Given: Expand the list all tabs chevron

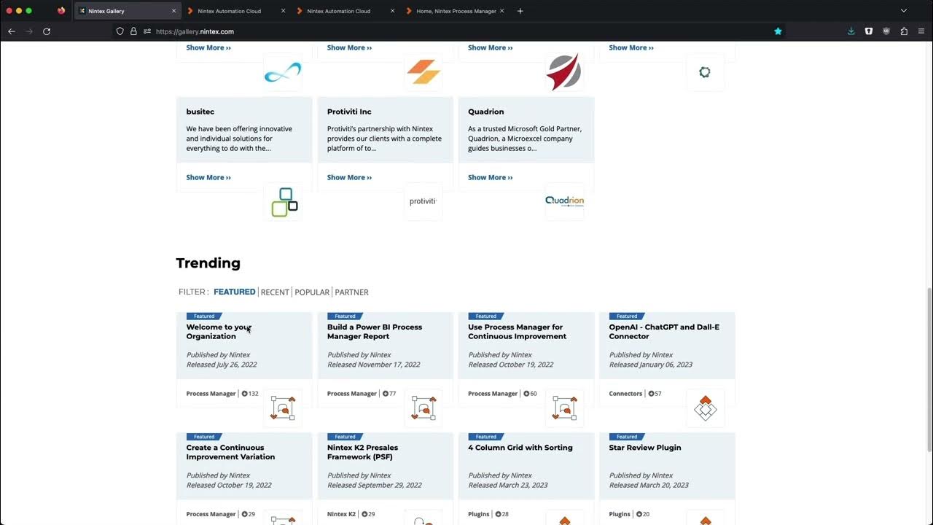Looking at the screenshot, I should 904,11.
